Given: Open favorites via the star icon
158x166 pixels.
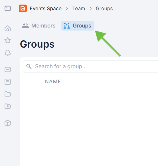Looking at the screenshot, I should (x=8, y=40).
